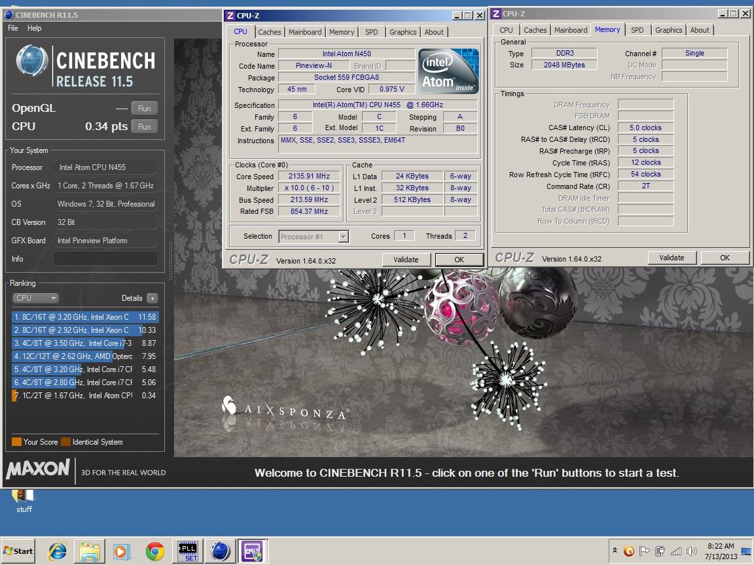
Task: Show hidden system tray icons arrow
Action: (x=615, y=551)
